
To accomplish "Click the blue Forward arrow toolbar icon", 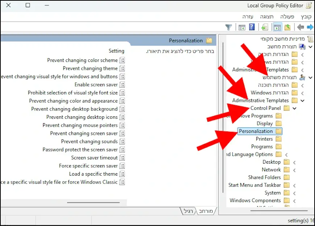I will coord(310,27).
